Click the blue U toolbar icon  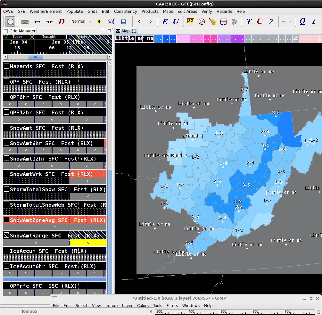pyautogui.click(x=176, y=21)
